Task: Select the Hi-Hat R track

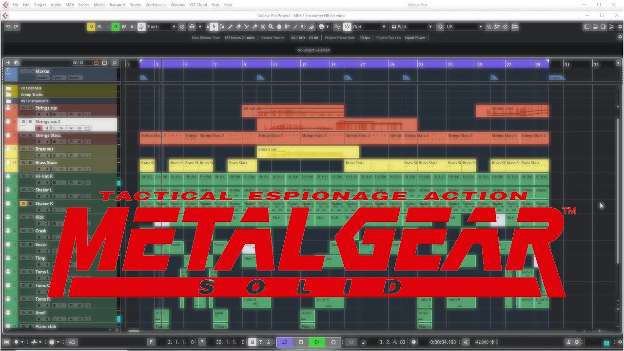Action: [x=68, y=179]
